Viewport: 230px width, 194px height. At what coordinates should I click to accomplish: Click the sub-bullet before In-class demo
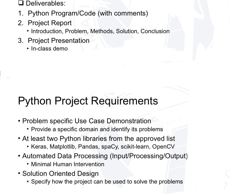[x=28, y=48]
